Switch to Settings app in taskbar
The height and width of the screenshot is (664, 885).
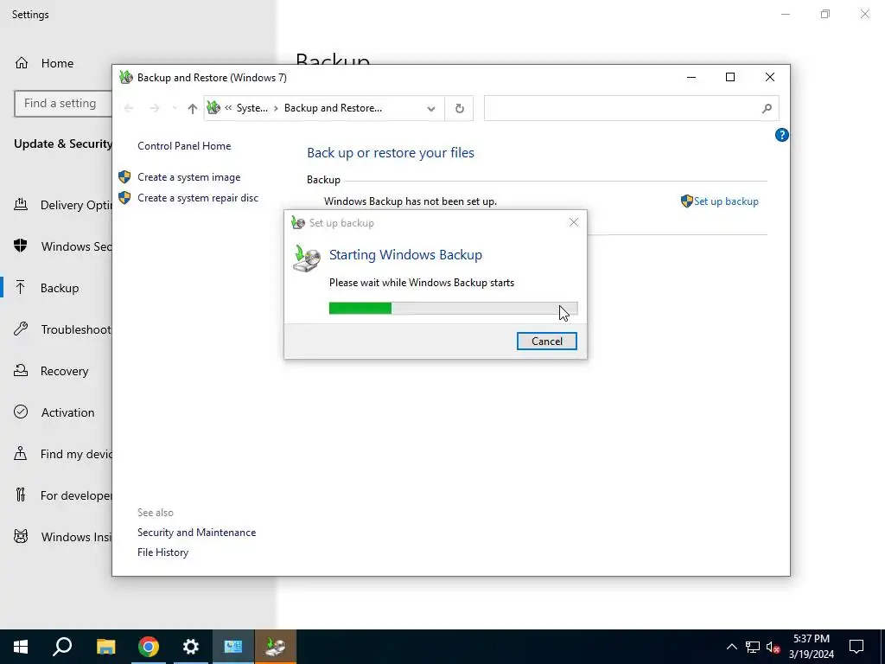coord(191,647)
